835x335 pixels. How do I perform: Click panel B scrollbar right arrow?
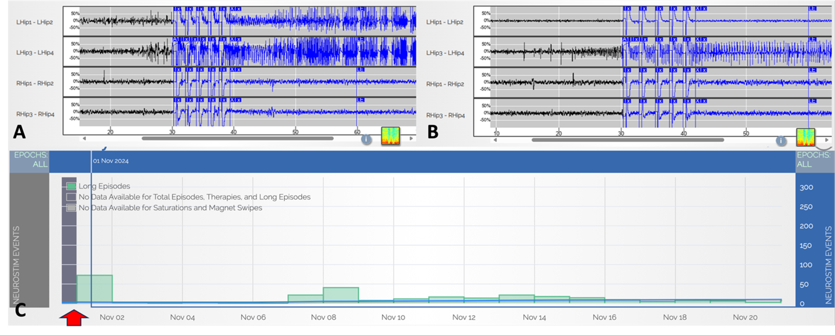[x=827, y=140]
